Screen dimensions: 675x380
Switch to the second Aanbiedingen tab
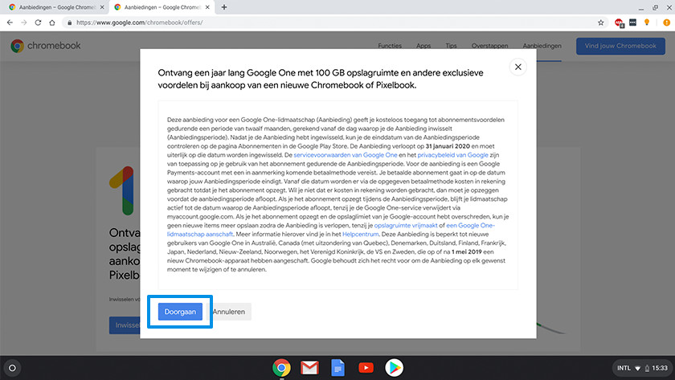point(157,7)
